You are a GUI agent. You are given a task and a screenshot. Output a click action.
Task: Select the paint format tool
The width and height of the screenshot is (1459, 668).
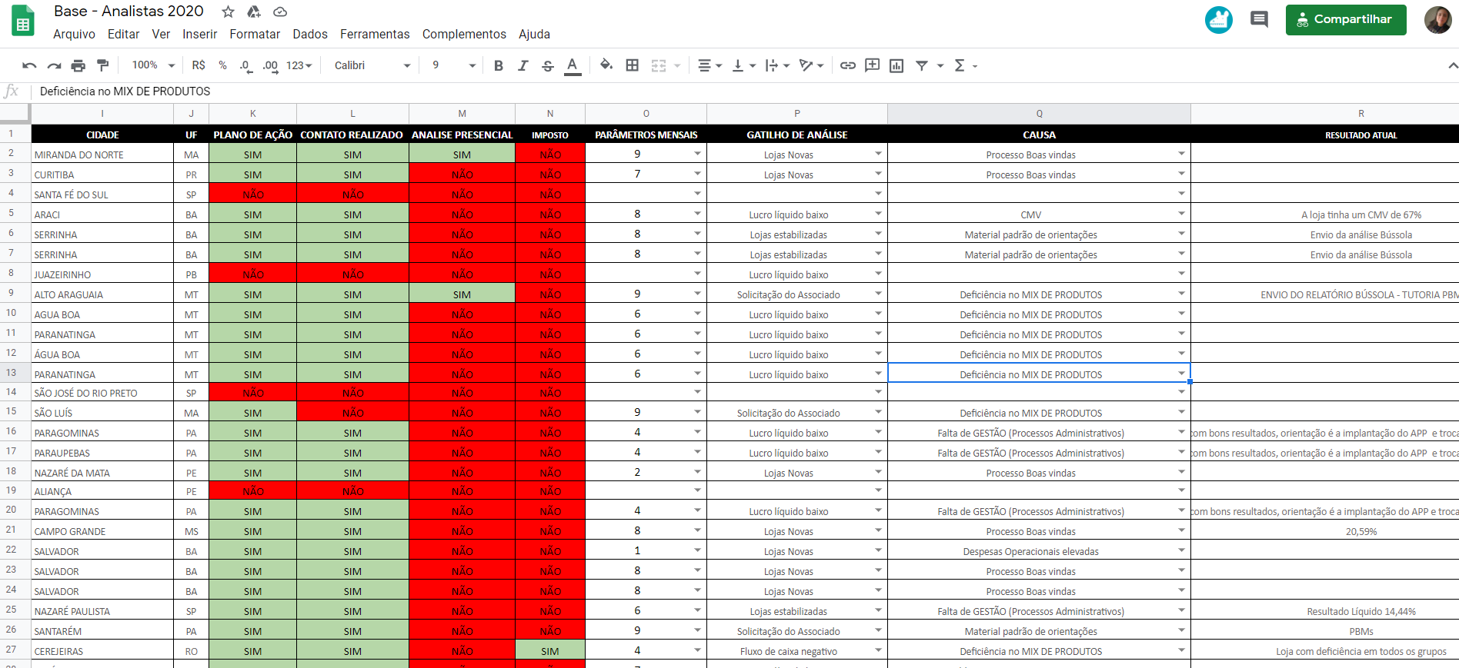click(103, 66)
